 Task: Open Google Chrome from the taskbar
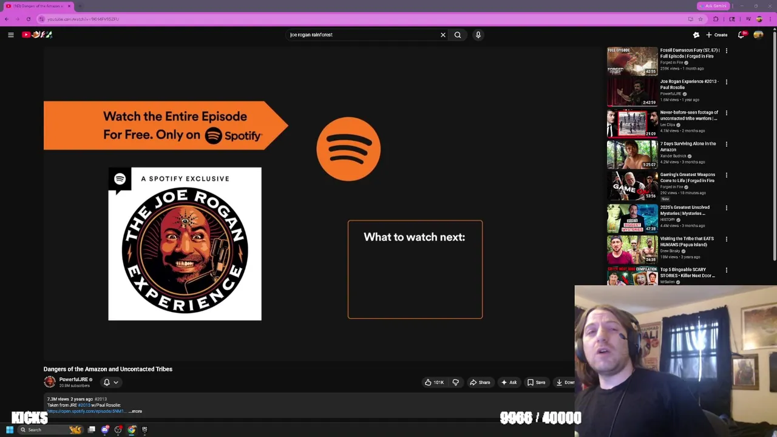[132, 430]
